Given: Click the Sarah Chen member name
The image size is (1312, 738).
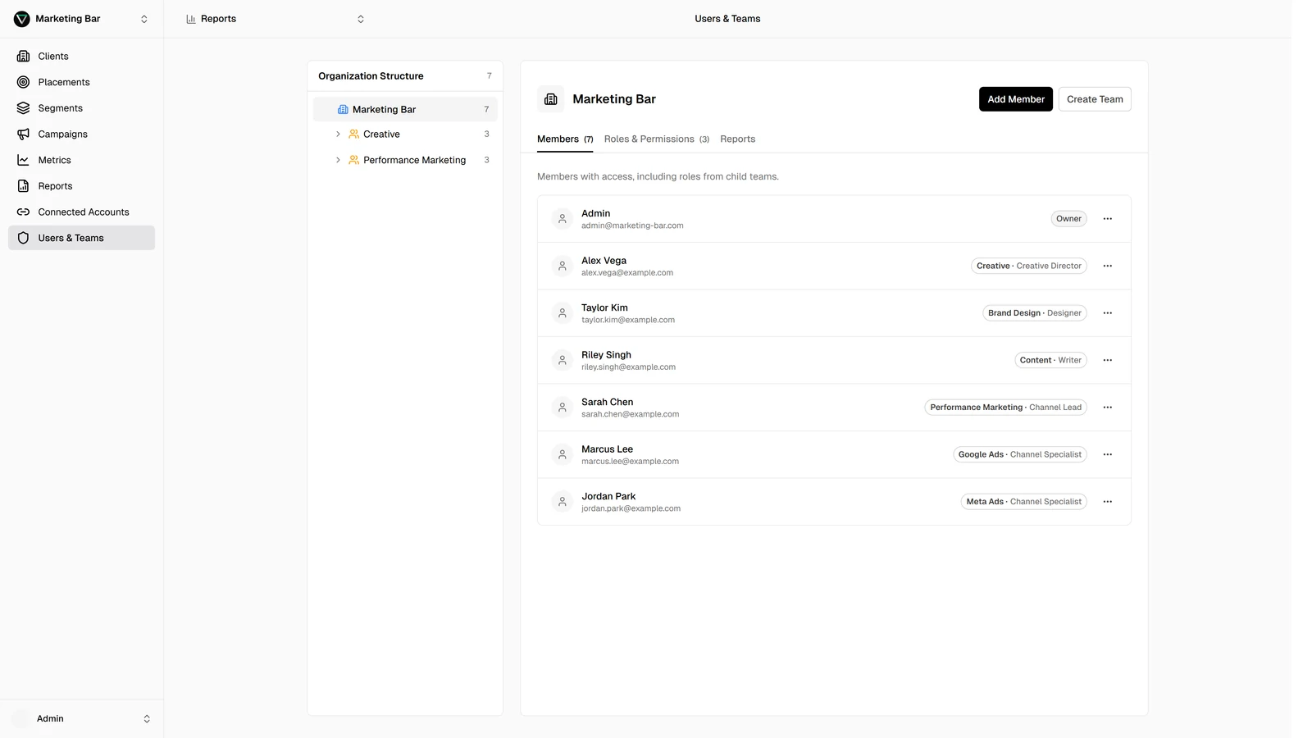Looking at the screenshot, I should point(607,402).
